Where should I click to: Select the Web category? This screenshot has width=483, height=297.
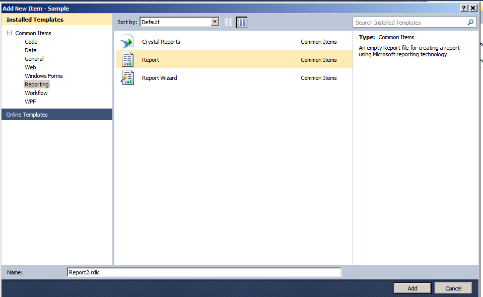[31, 67]
